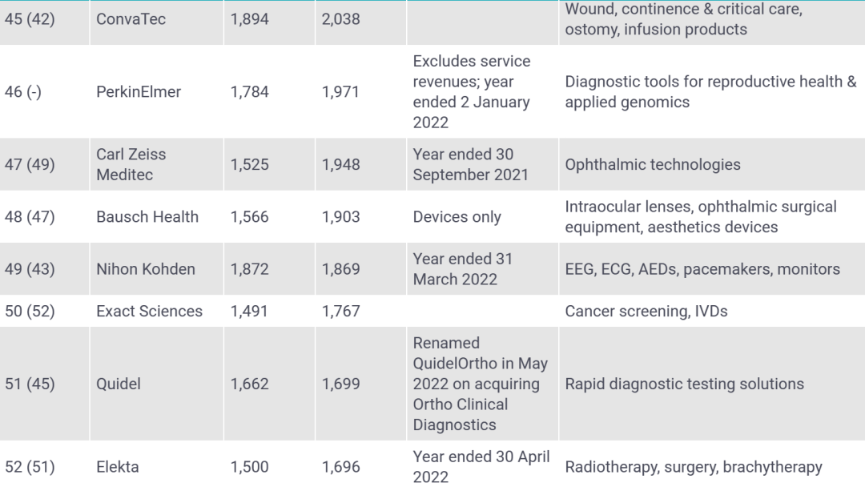Click Nihon Kohden's 1,872 value

pos(249,269)
